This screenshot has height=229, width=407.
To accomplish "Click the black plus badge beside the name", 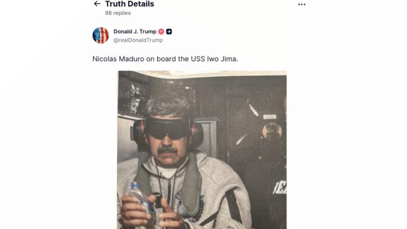I will click(169, 31).
